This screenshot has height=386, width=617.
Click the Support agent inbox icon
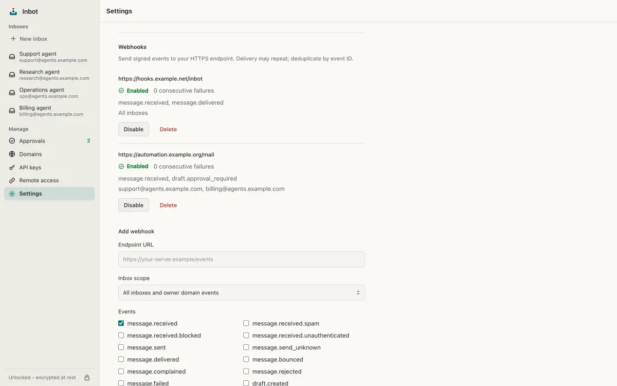pos(12,57)
